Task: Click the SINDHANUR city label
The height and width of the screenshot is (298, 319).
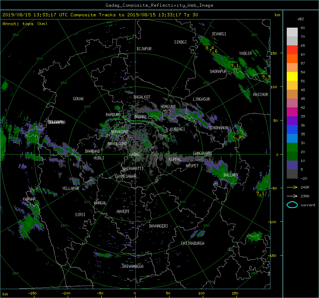Action: (218, 128)
